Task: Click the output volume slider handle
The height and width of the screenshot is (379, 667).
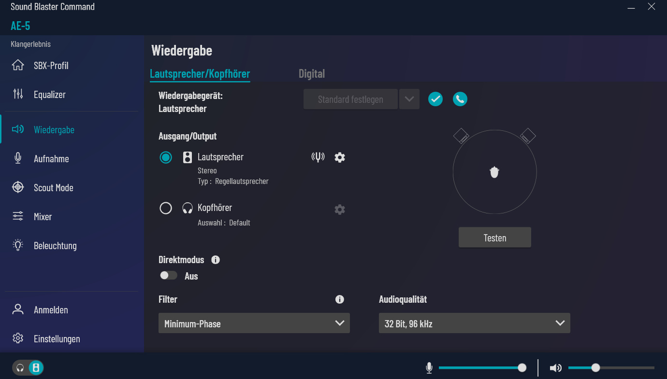Action: point(595,368)
